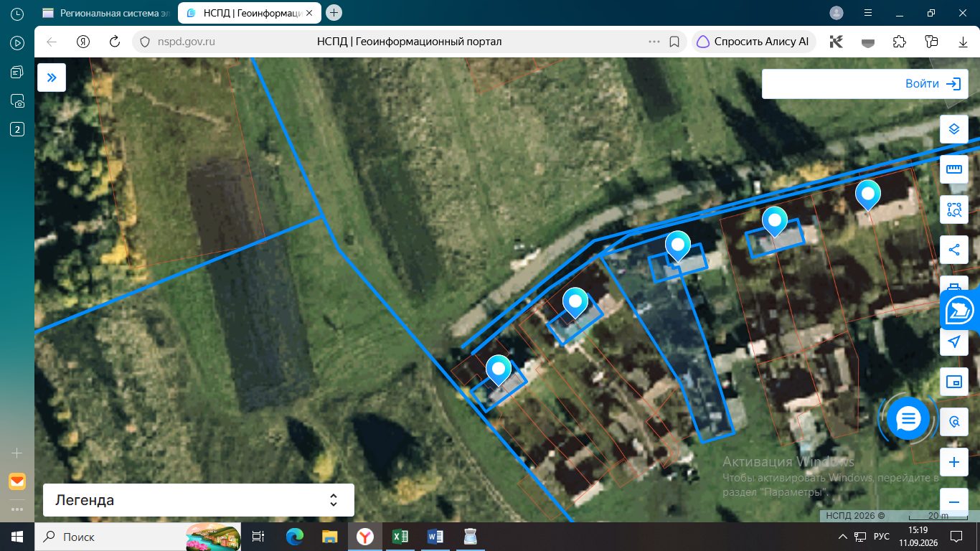Activate the area search tool
Image resolution: width=980 pixels, height=551 pixels.
[953, 209]
